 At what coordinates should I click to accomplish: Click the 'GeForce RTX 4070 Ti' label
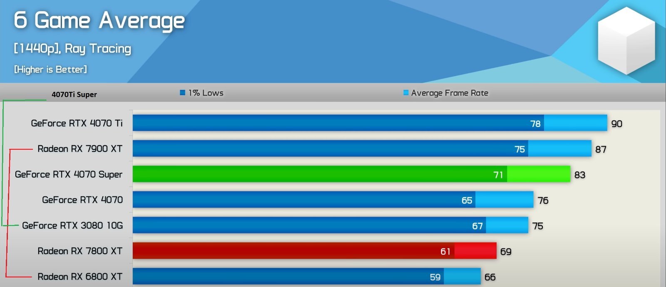[x=77, y=123]
